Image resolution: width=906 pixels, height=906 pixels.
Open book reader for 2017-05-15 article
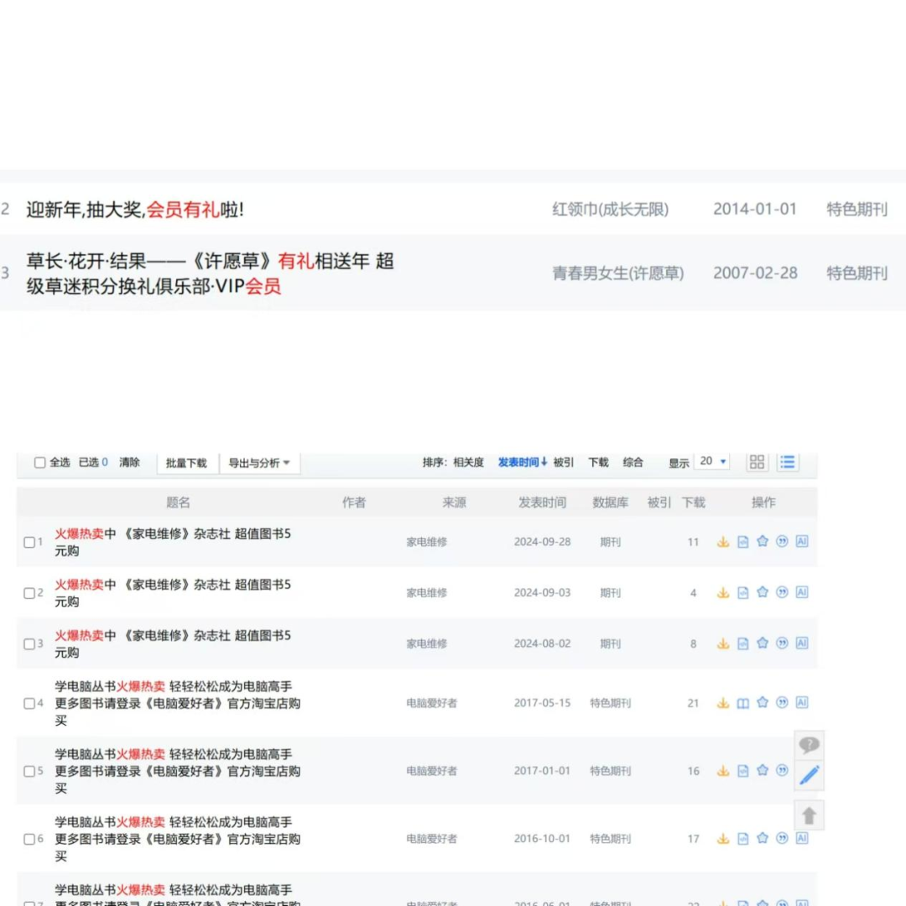pyautogui.click(x=743, y=703)
